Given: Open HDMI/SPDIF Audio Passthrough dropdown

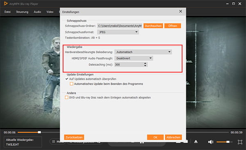Looking at the screenshot, I should click(x=134, y=58).
